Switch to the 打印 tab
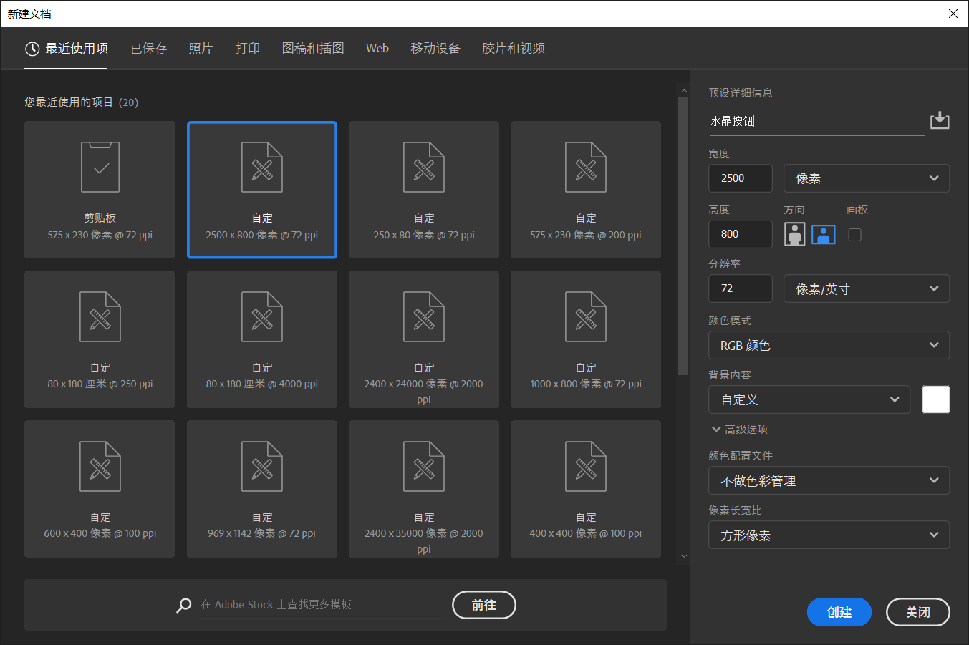The width and height of the screenshot is (969, 645). pyautogui.click(x=248, y=49)
